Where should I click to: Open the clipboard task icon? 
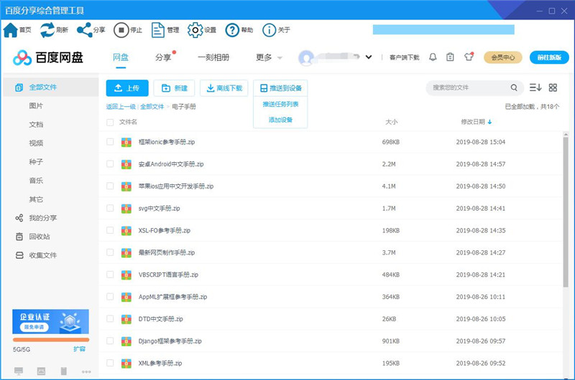point(450,57)
